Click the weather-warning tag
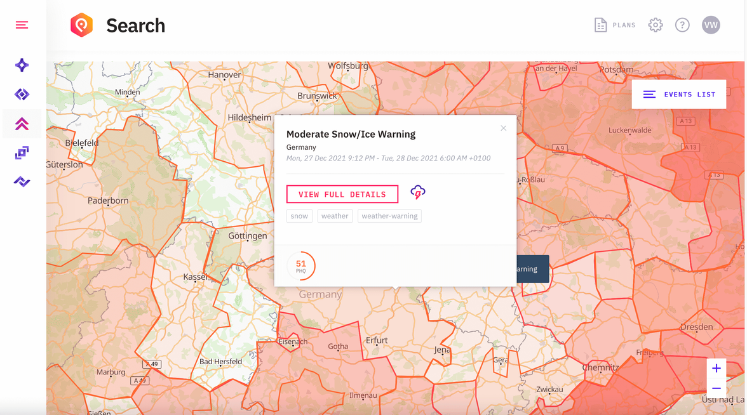This screenshot has width=747, height=415. pos(389,216)
